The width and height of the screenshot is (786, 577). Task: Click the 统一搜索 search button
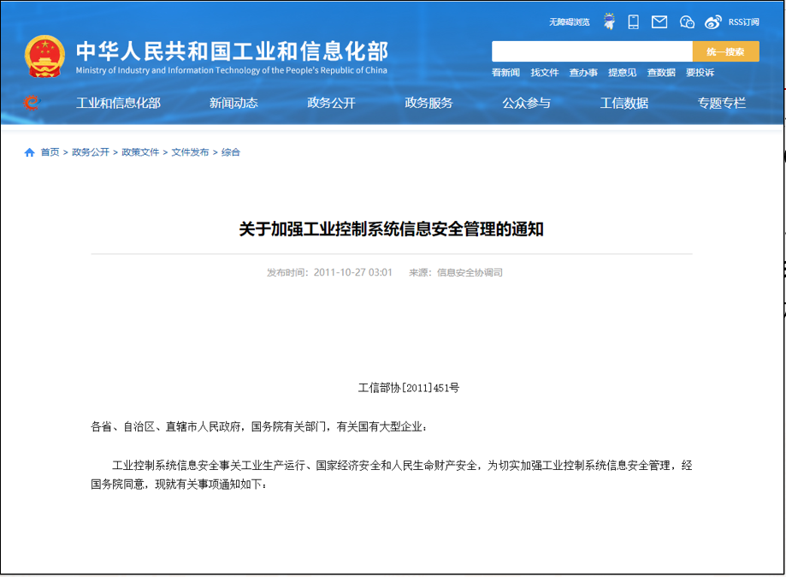725,51
